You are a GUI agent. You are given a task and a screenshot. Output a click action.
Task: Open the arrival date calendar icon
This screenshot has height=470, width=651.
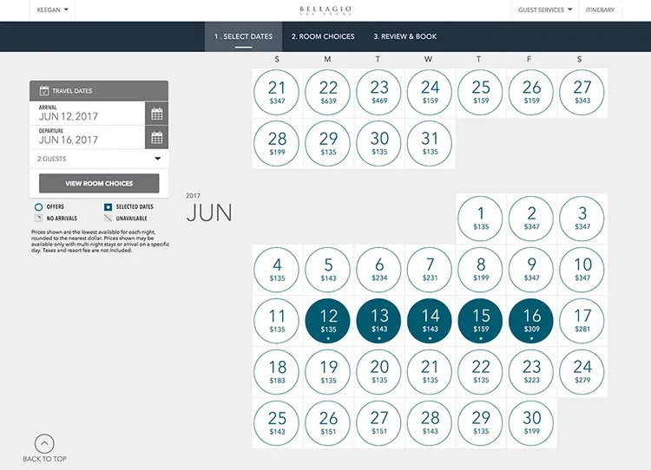156,114
